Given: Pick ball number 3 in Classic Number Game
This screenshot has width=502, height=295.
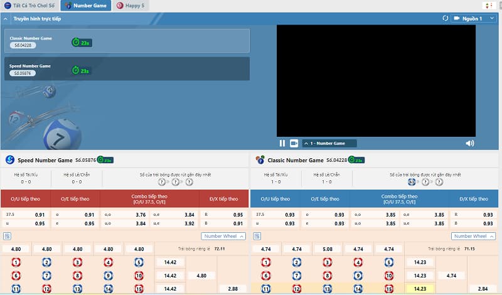Looking at the screenshot, I should 328,262.
